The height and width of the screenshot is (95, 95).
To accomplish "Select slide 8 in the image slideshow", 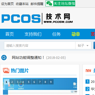I will click(45, 82).
